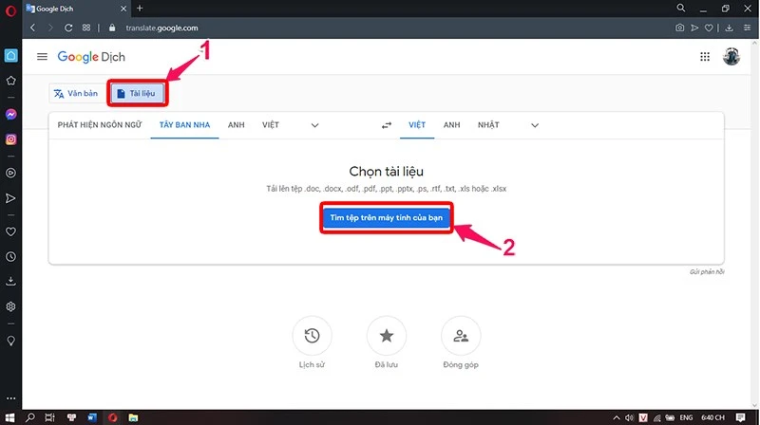
Task: Open the Gửi phản hồi feedback link
Action: point(707,272)
